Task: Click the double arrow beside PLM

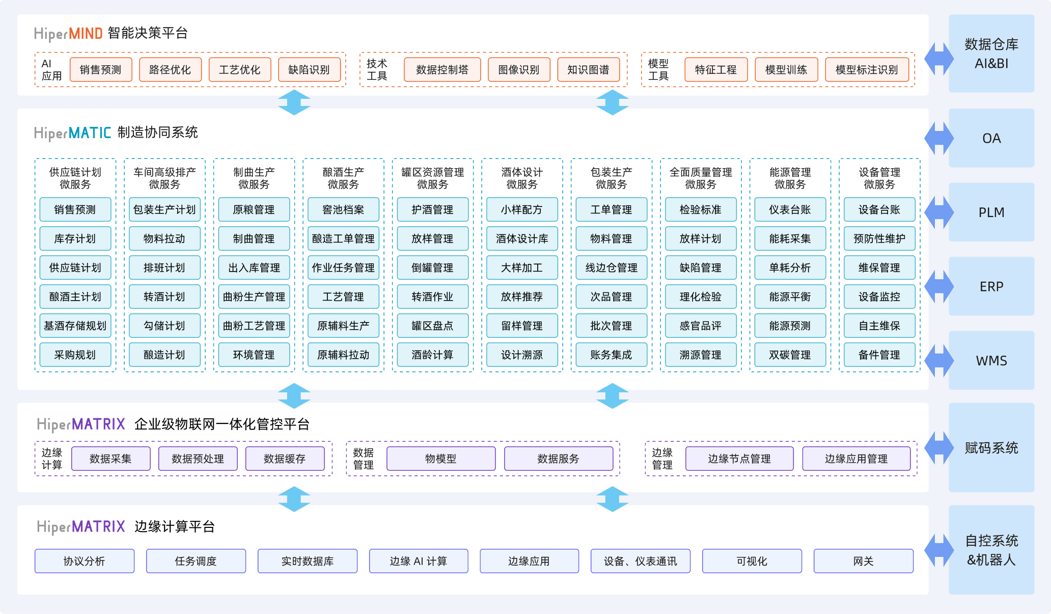Action: [939, 212]
